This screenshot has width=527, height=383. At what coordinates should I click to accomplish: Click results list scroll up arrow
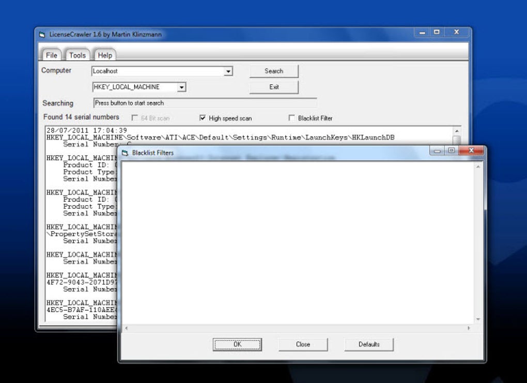click(x=457, y=131)
